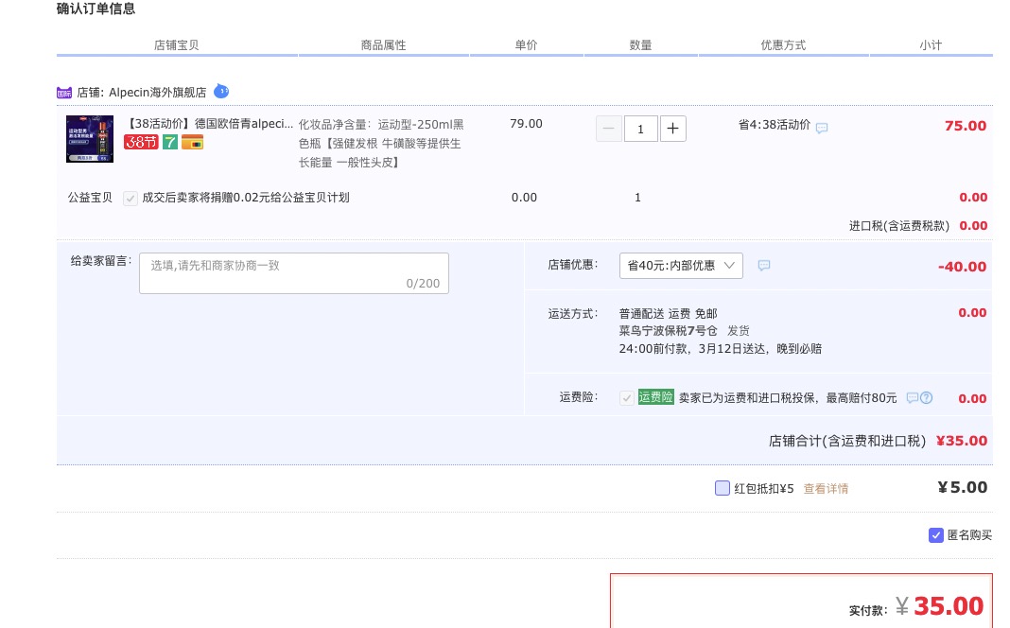Click the 省4:38活动价 discount text
1010x628 pixels.
pyautogui.click(x=775, y=125)
